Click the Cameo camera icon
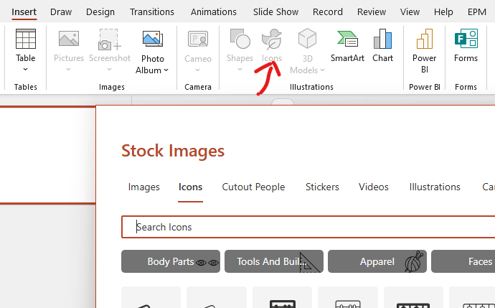495x308 pixels. click(198, 39)
